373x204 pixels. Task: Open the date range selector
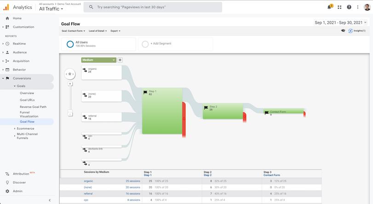click(341, 22)
